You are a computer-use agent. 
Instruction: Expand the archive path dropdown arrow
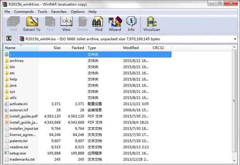coord(235,39)
